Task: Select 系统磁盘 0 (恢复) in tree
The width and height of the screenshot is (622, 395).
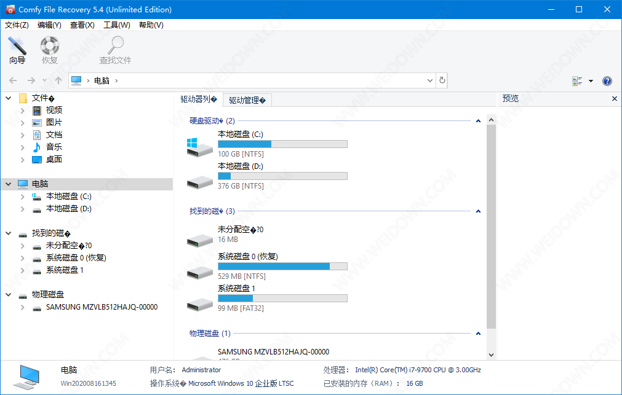Action: coord(76,257)
